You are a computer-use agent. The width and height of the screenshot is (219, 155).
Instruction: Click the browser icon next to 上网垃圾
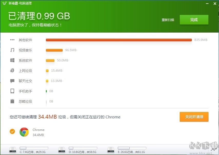tap(13, 70)
